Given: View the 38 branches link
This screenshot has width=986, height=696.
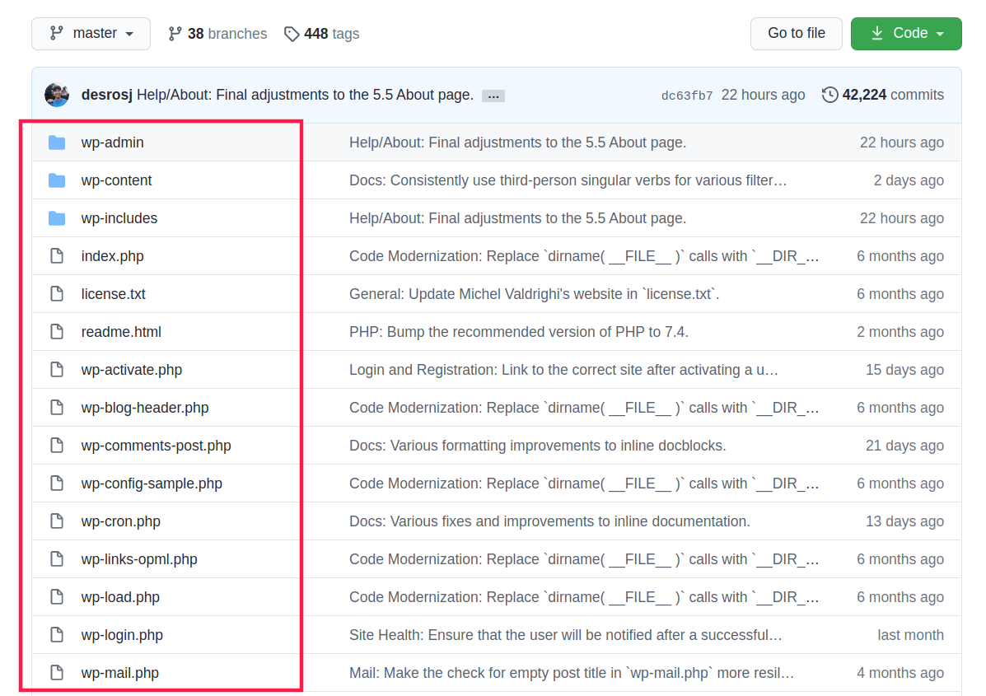Looking at the screenshot, I should click(217, 33).
